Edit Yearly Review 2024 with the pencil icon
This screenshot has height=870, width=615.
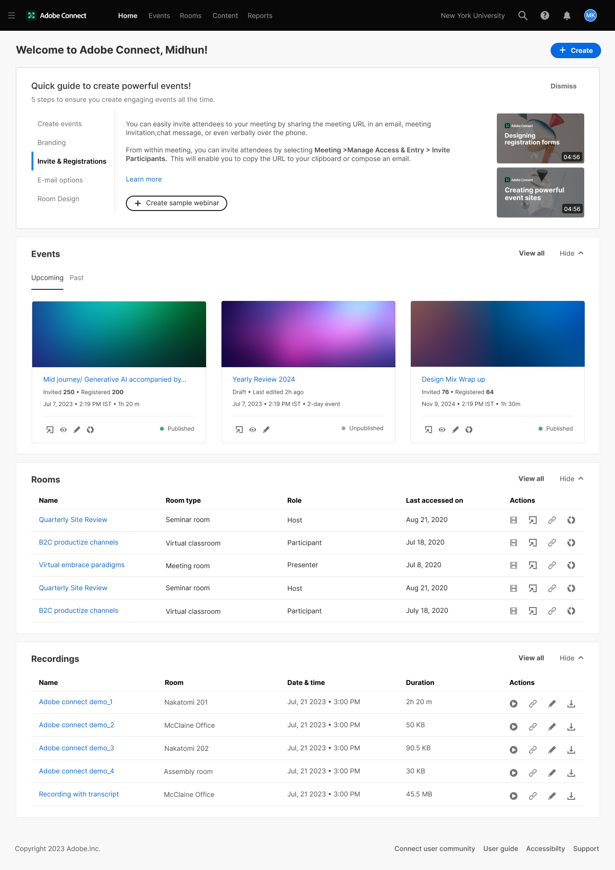[266, 430]
